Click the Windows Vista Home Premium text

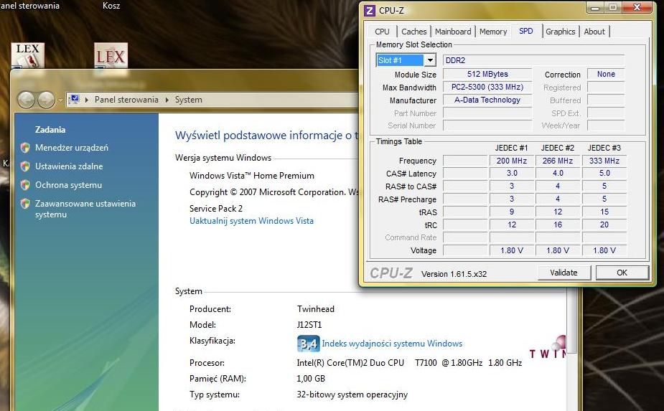[252, 176]
